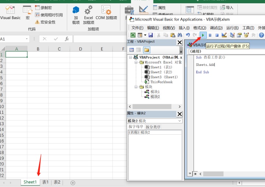Click Insert UserForm icon in VBA toolbar
The image size is (265, 187).
[x=140, y=35]
